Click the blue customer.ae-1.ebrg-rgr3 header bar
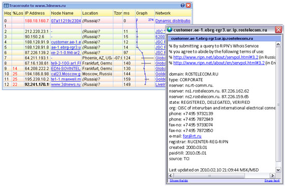 (222, 38)
